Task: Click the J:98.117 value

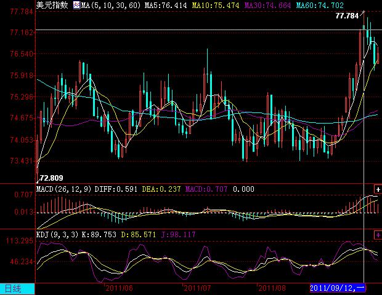Action: pos(178,235)
